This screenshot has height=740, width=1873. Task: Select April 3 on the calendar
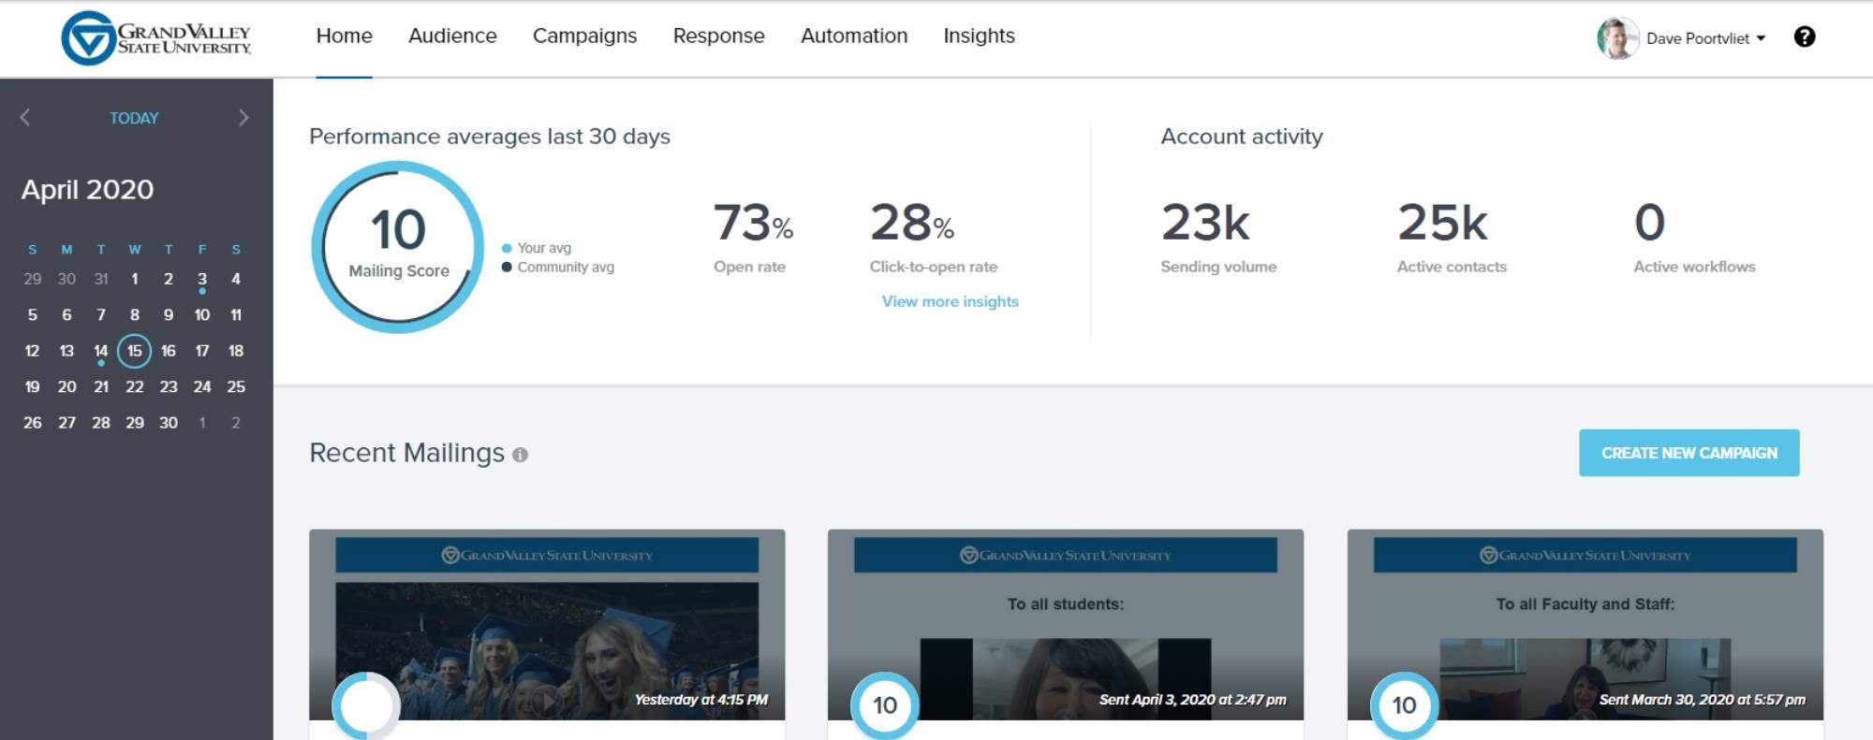(202, 279)
